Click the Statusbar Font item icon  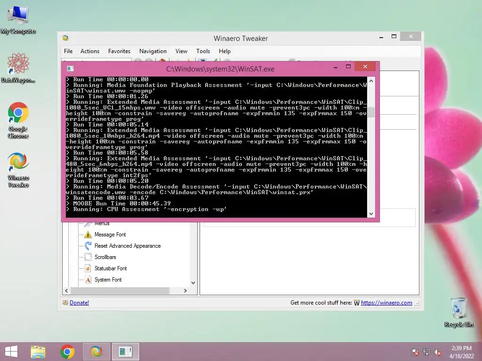(x=88, y=268)
